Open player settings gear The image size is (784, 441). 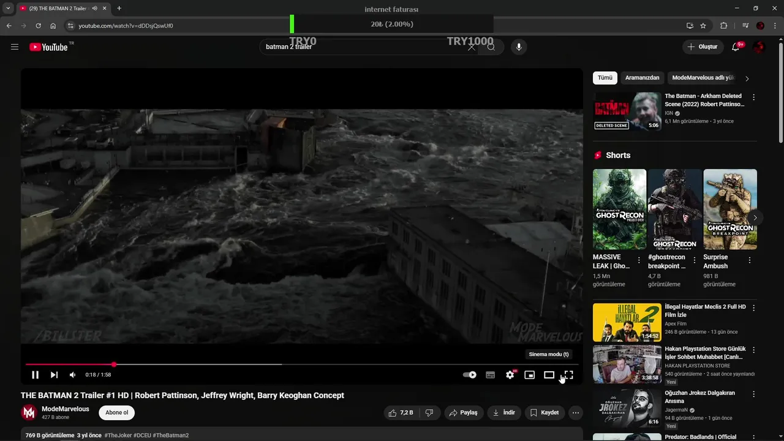510,375
